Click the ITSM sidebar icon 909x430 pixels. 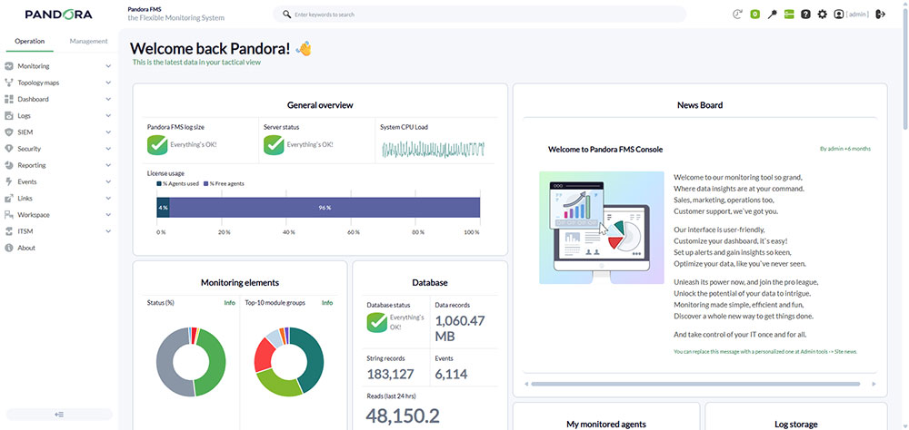tap(9, 231)
